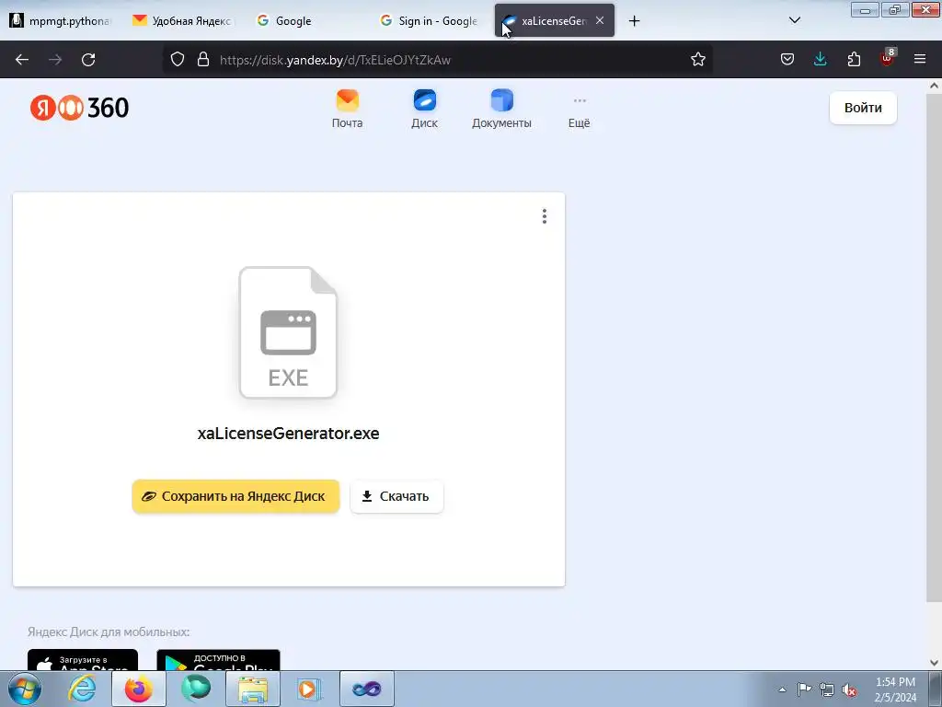942x707 pixels.
Task: Click the Войти login button
Action: 863,109
